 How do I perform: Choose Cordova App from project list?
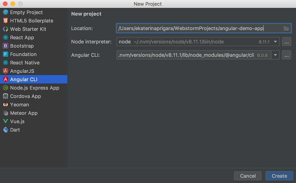point(25,96)
